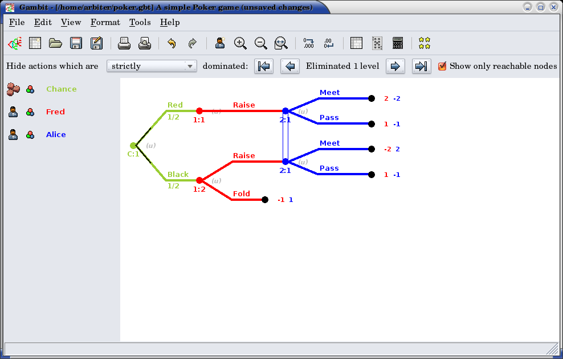Jump to the first elimination level
The image size is (563, 359).
tap(264, 66)
